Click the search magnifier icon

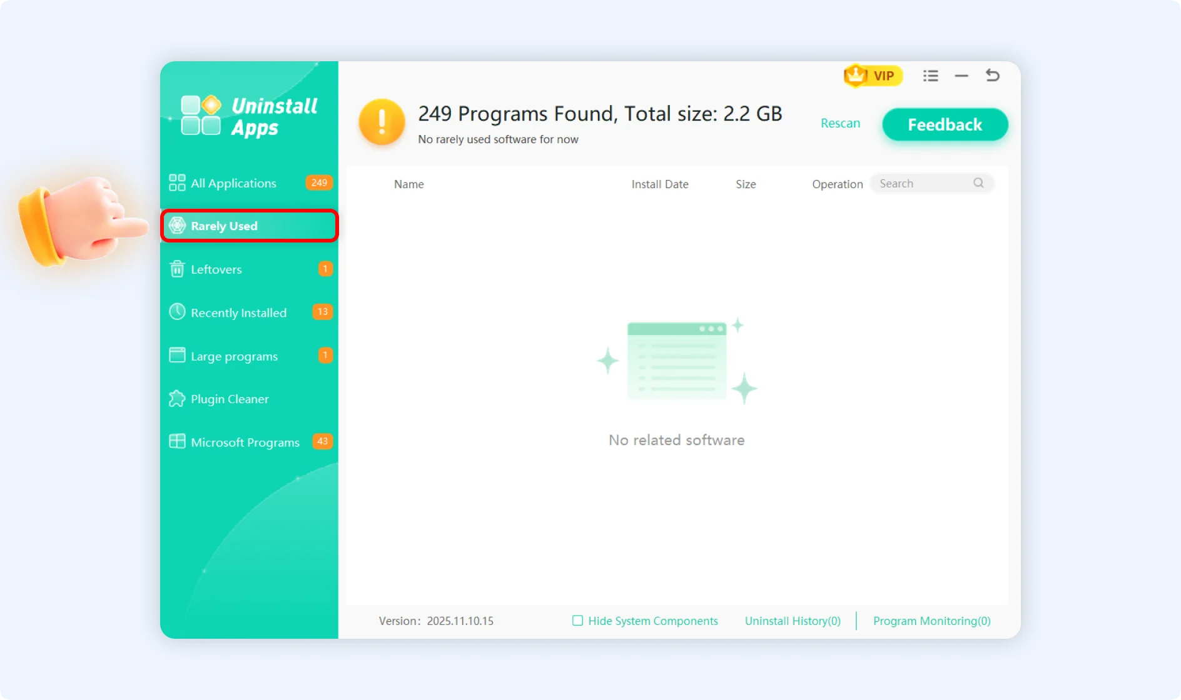tap(978, 183)
